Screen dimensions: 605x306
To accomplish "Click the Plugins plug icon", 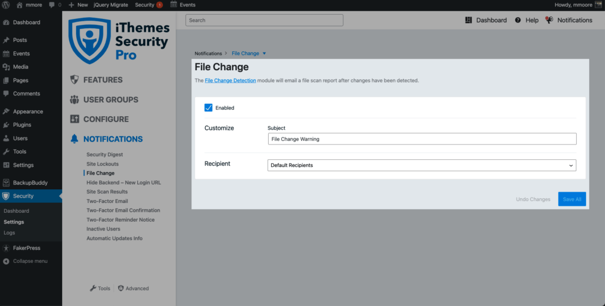I will click(6, 125).
